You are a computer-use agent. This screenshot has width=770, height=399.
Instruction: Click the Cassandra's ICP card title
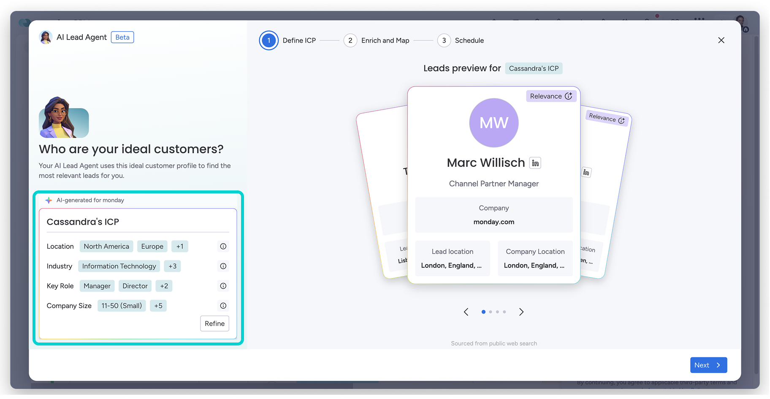coord(83,222)
